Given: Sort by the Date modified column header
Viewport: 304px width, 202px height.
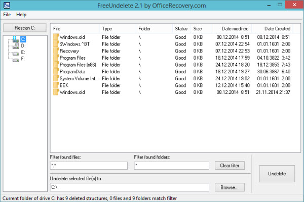Looking at the screenshot, I should pos(231,29).
